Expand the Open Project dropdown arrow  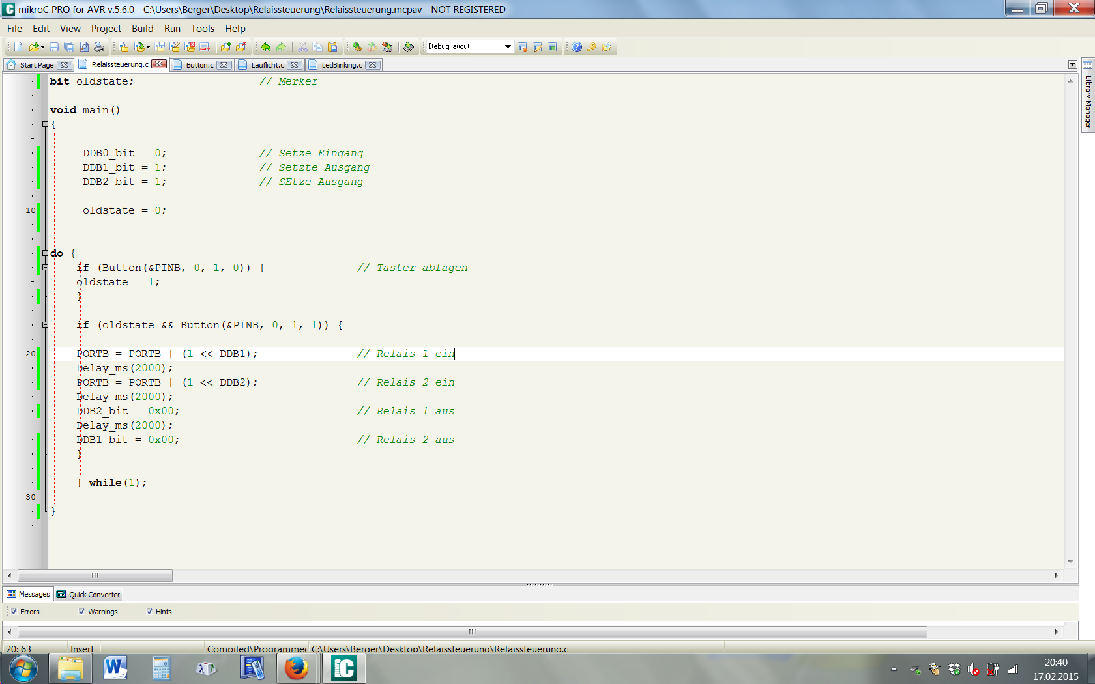click(148, 47)
